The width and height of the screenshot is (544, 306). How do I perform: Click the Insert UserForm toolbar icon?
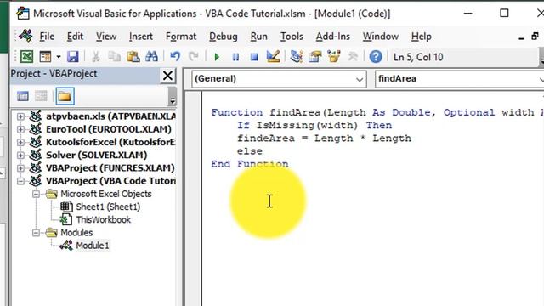point(45,57)
